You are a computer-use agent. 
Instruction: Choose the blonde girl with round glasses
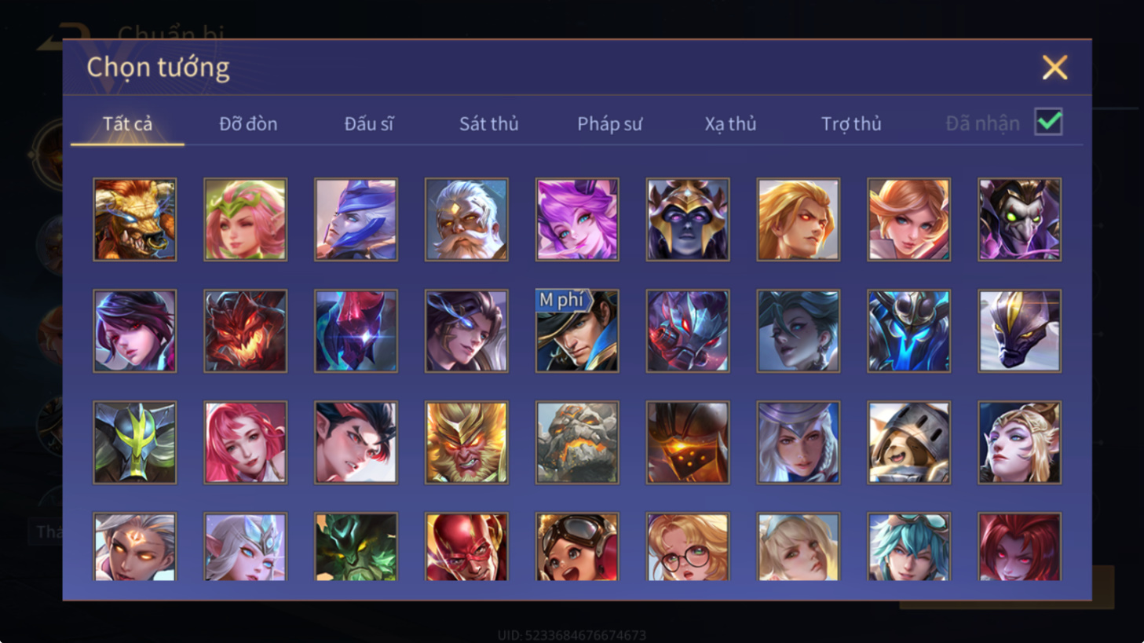coord(688,546)
